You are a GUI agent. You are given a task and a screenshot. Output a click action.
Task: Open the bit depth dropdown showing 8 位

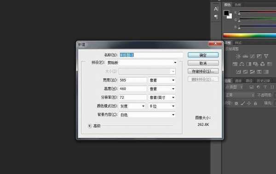162,106
